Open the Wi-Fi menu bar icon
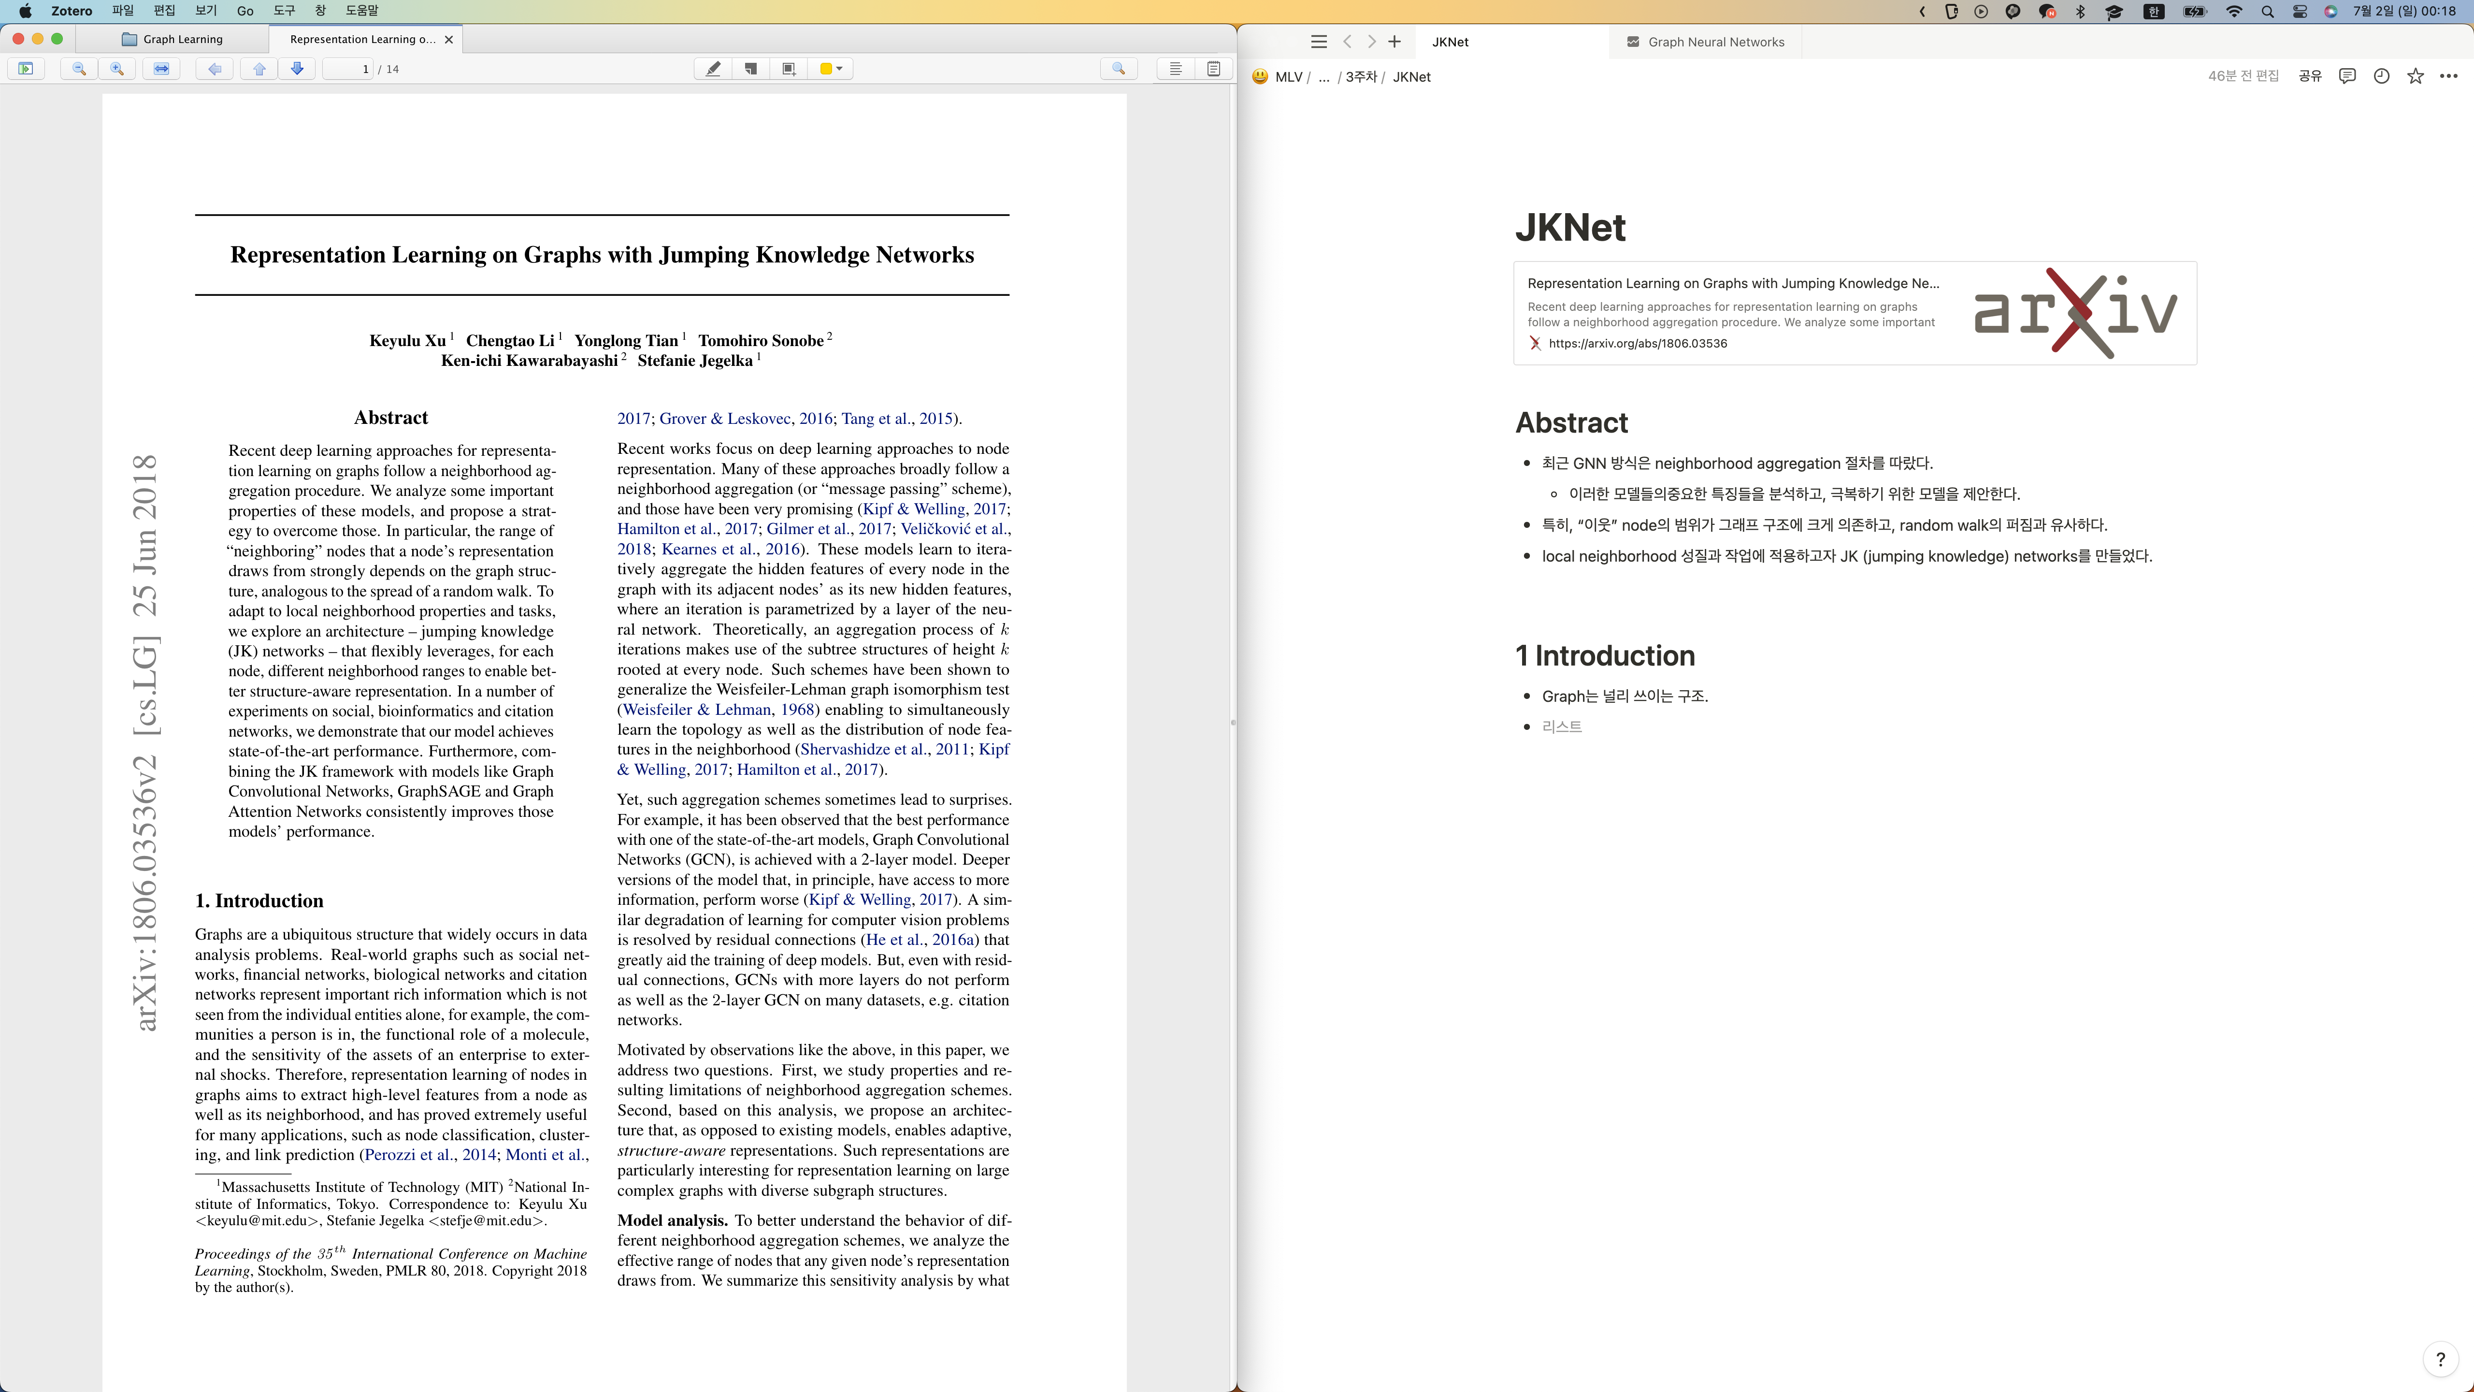 [x=2234, y=12]
